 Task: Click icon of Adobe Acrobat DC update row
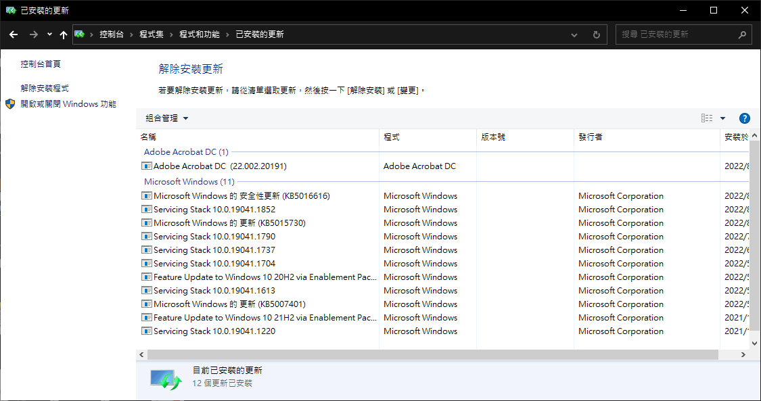click(x=147, y=166)
